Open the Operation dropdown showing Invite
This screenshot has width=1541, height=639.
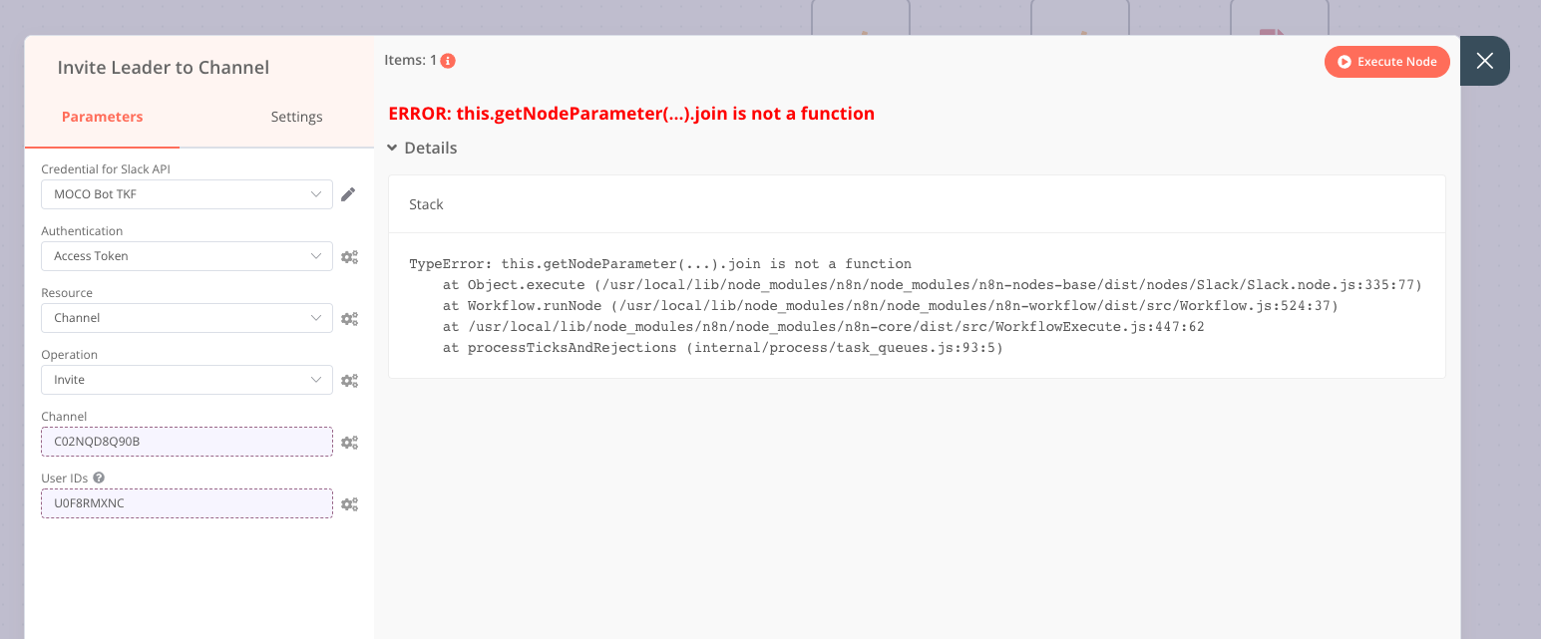coord(187,379)
